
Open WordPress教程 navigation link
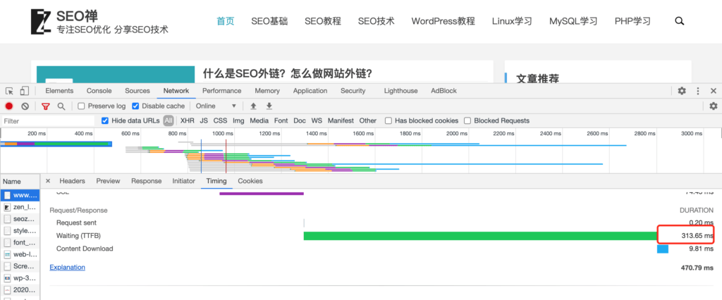443,21
